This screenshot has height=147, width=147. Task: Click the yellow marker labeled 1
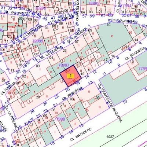[70, 76]
